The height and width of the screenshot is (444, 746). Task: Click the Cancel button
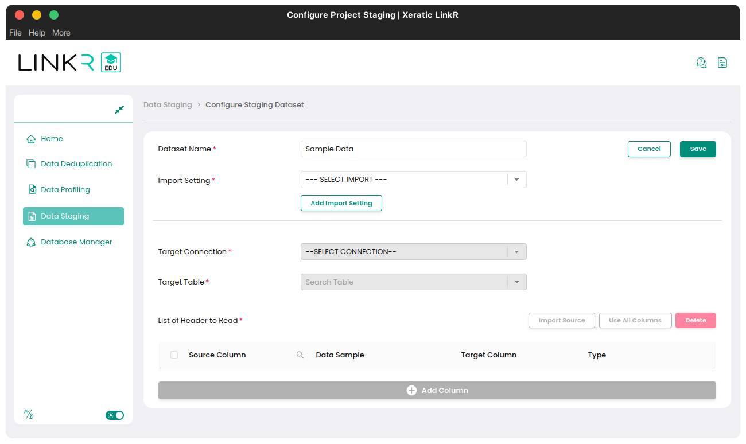[x=649, y=149]
